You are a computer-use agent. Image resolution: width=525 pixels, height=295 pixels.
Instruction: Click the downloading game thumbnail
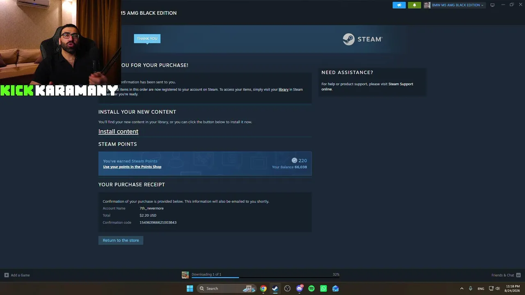185,275
